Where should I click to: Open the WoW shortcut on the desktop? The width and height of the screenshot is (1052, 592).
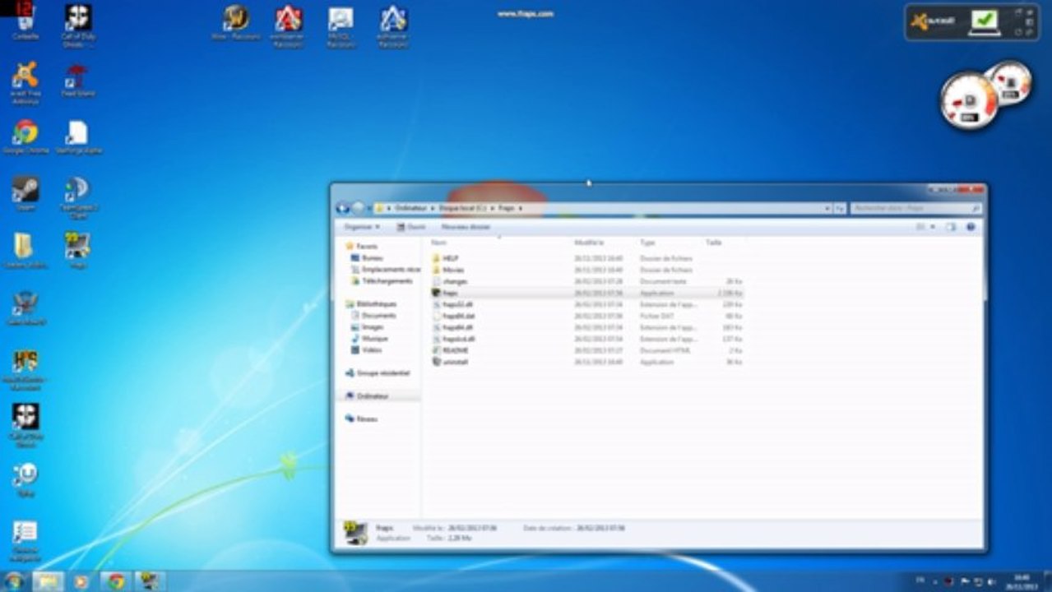pyautogui.click(x=236, y=22)
